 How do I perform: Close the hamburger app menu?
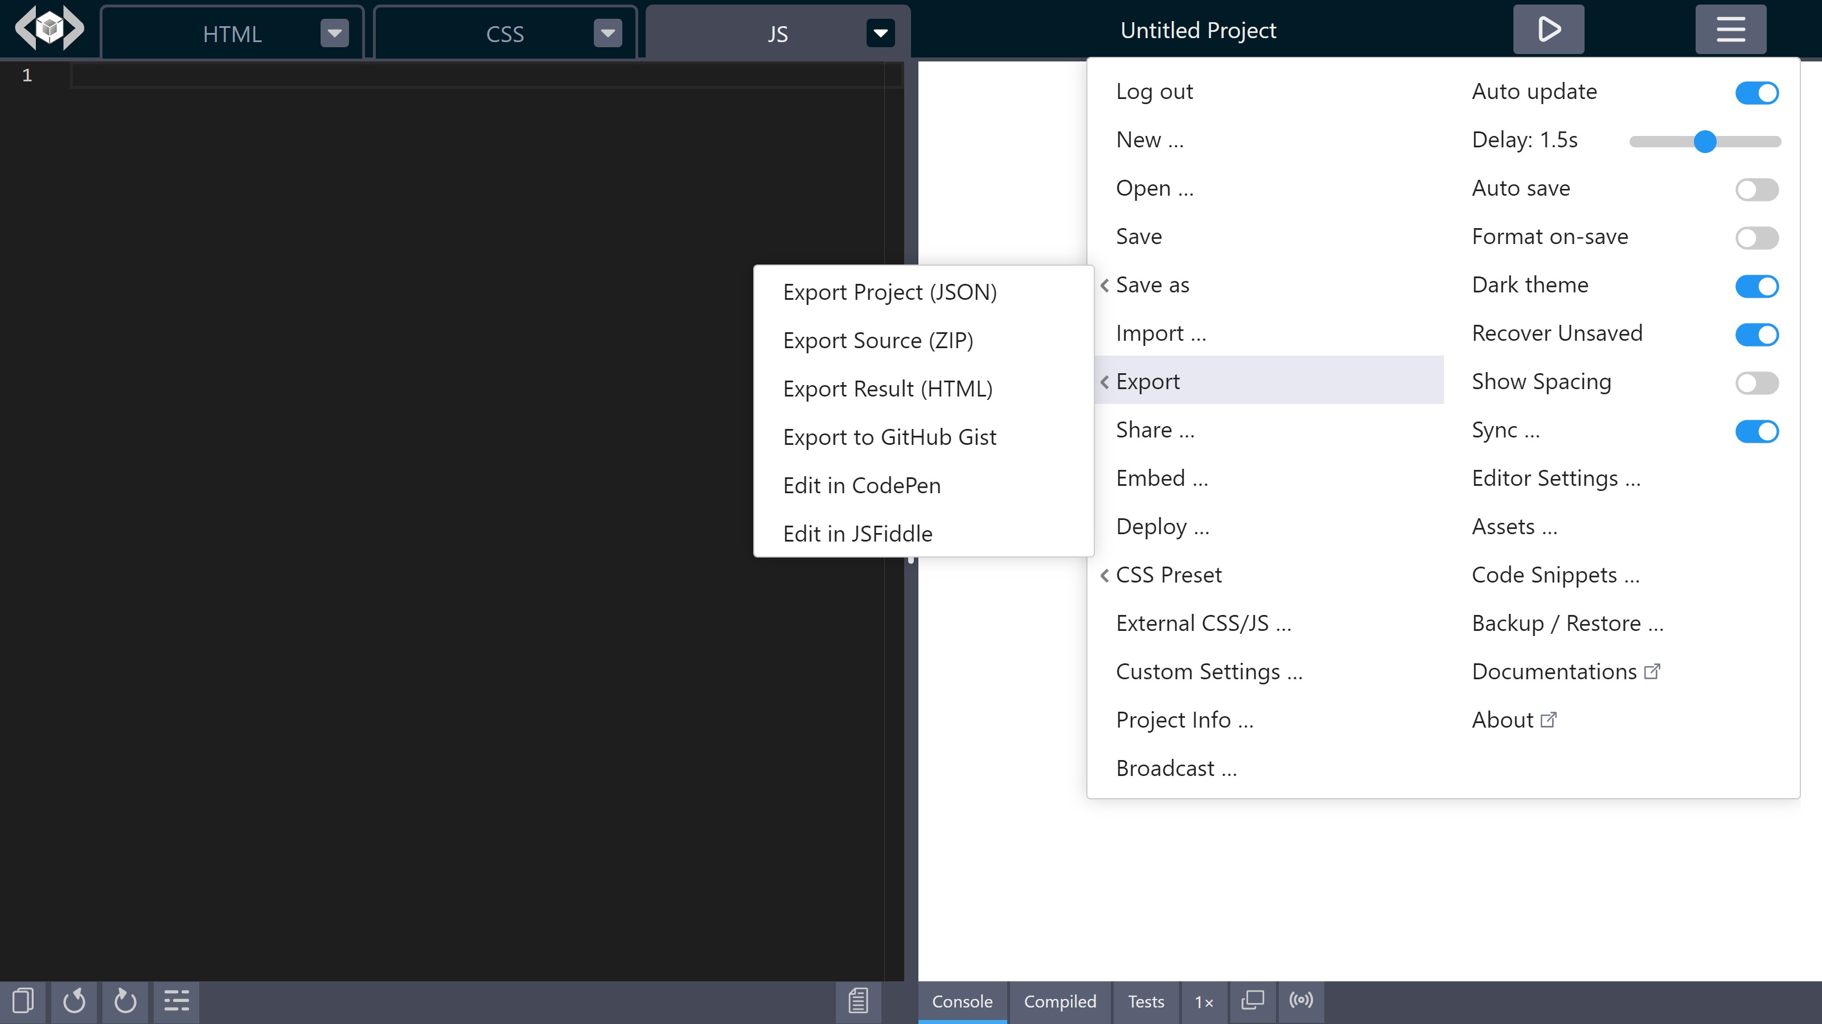pyautogui.click(x=1730, y=30)
